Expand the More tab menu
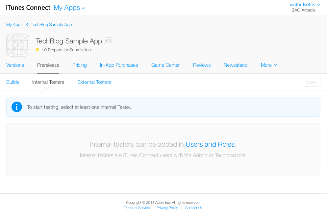327x216 pixels. pos(269,65)
